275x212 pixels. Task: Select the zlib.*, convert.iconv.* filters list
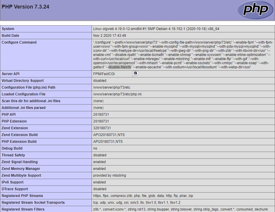pyautogui.click(x=180, y=209)
